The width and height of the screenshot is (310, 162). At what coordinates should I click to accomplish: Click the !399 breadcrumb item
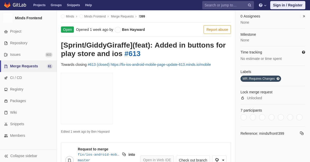[x=142, y=16]
